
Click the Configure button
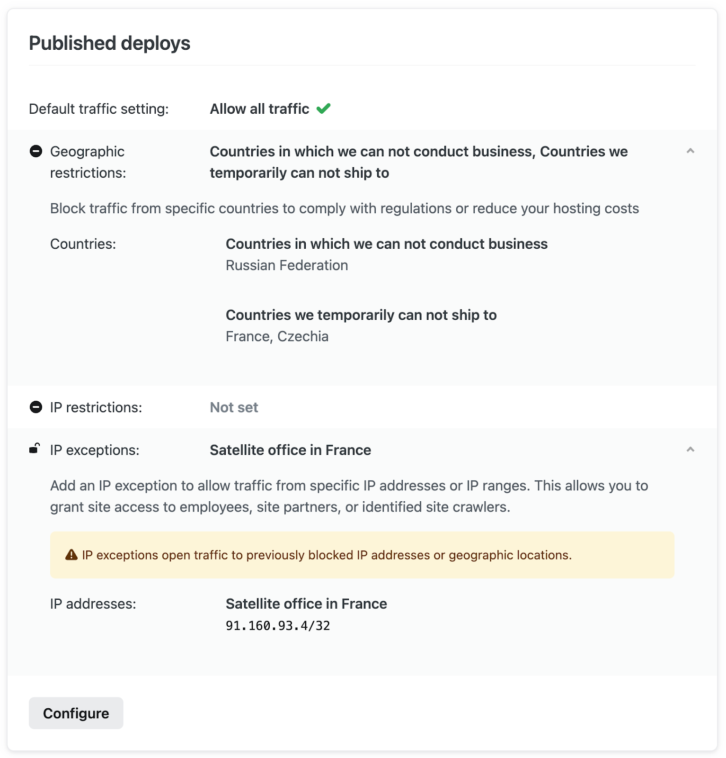coord(76,713)
